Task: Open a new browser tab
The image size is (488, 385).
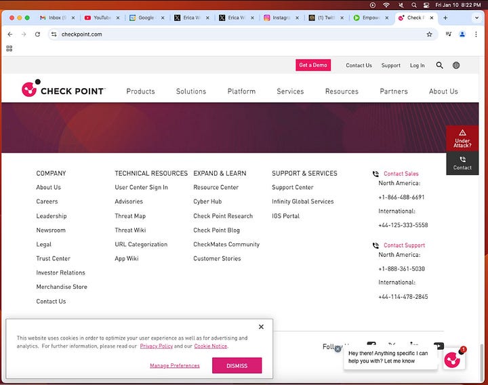Action: (445, 18)
